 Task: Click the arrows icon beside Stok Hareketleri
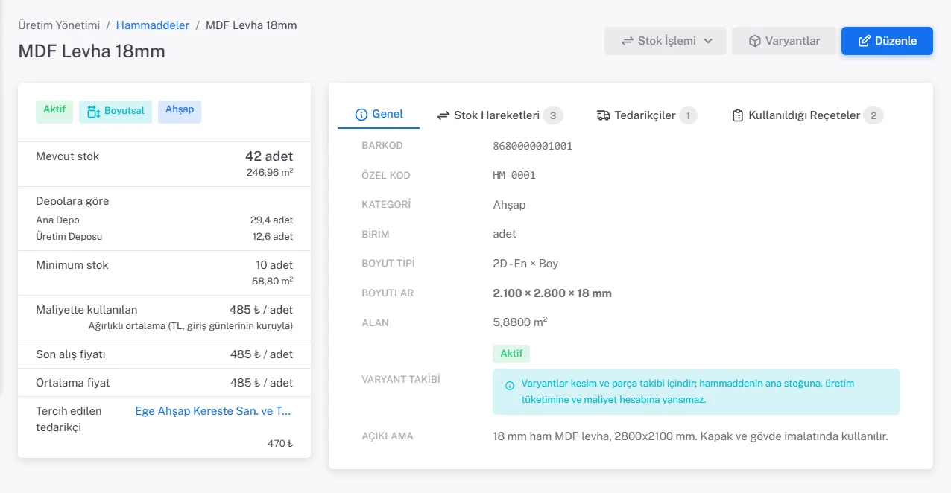pos(443,115)
